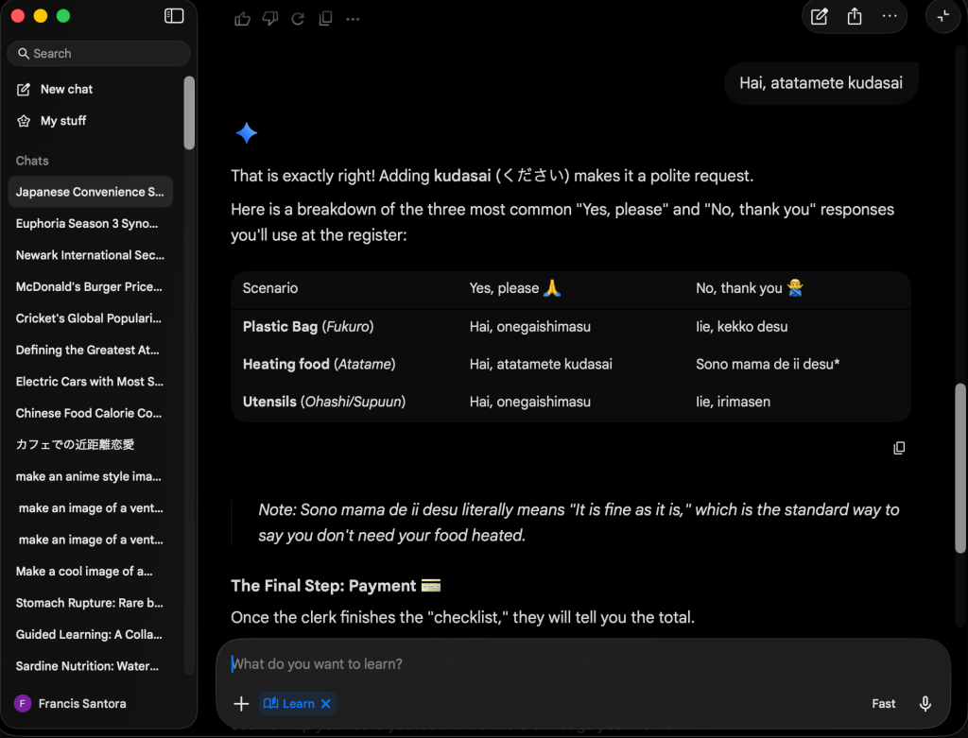Click the thumbs down icon on the response
The image size is (968, 738).
click(x=270, y=18)
